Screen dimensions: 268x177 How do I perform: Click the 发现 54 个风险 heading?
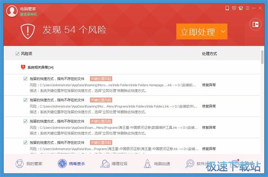point(74,30)
